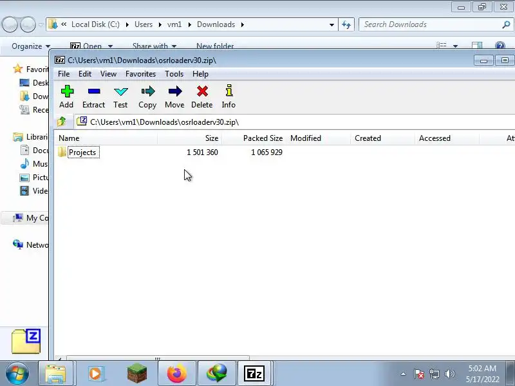The height and width of the screenshot is (386, 515).
Task: Select the Copy toolbar icon
Action: (148, 91)
